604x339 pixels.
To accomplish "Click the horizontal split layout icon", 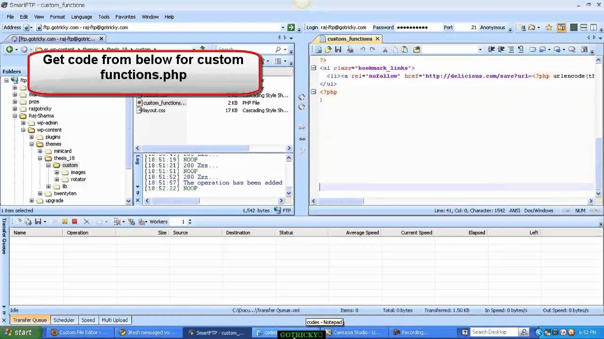I will [584, 27].
